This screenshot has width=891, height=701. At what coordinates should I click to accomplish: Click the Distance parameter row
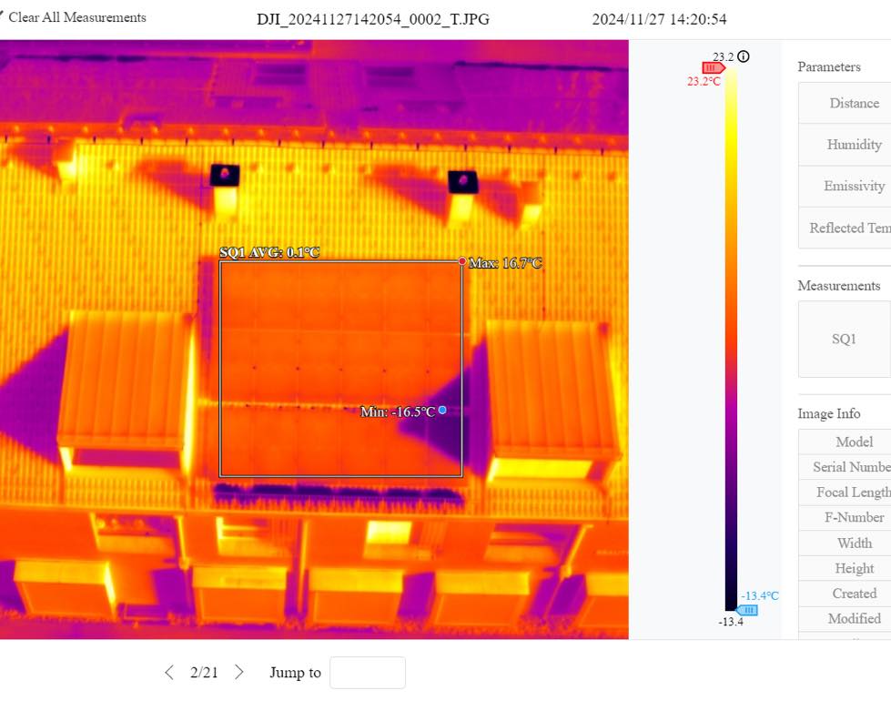pyautogui.click(x=845, y=103)
